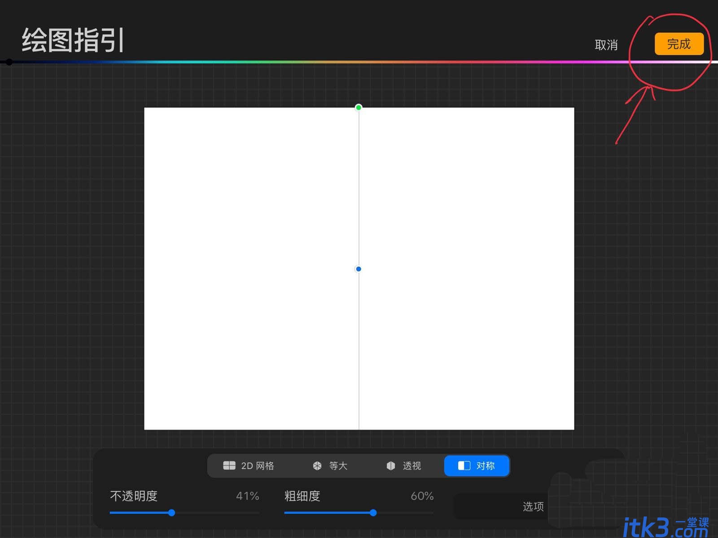The width and height of the screenshot is (718, 538).
Task: Tap 取消 to cancel drawing guide
Action: click(x=606, y=45)
